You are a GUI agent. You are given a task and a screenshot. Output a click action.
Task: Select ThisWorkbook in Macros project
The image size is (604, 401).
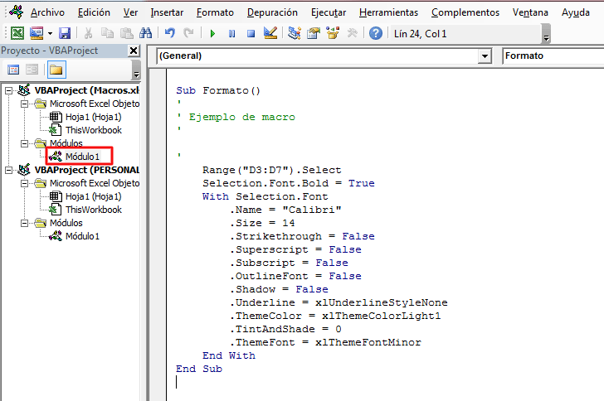tap(94, 130)
